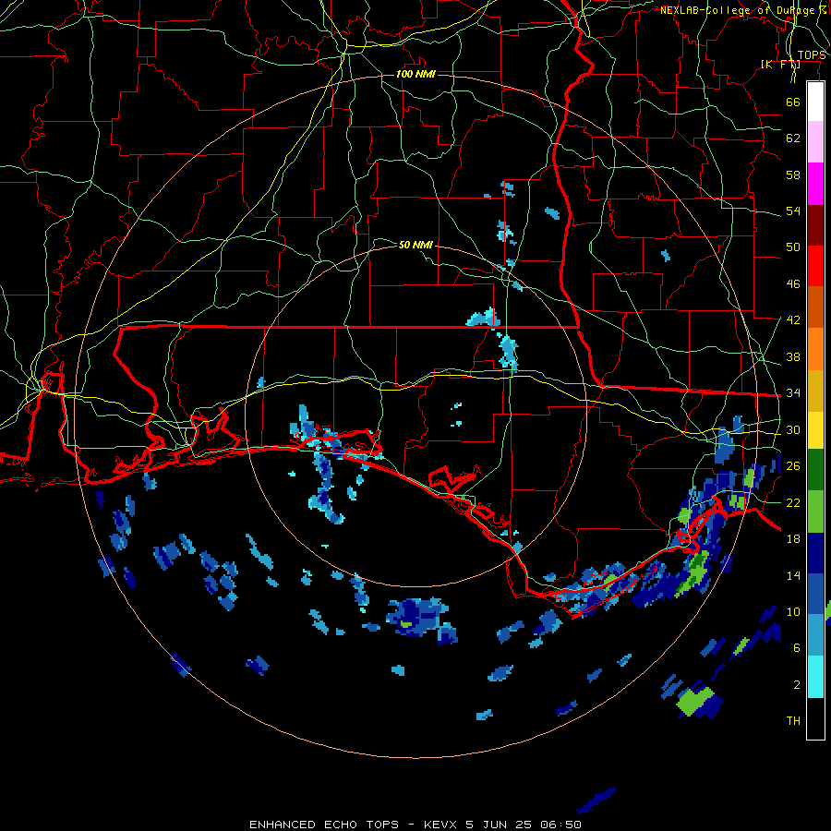Click the 2 value on the scale
The height and width of the screenshot is (831, 831).
click(797, 684)
